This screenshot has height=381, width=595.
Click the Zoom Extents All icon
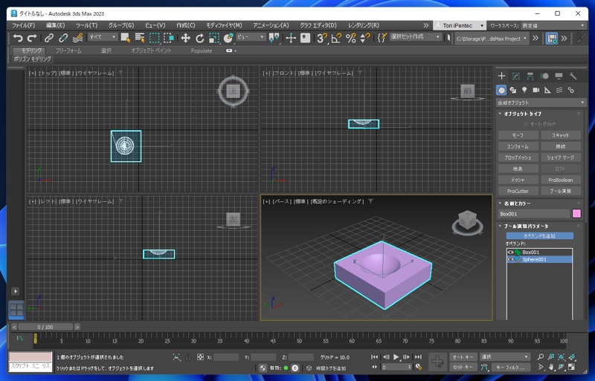(572, 356)
